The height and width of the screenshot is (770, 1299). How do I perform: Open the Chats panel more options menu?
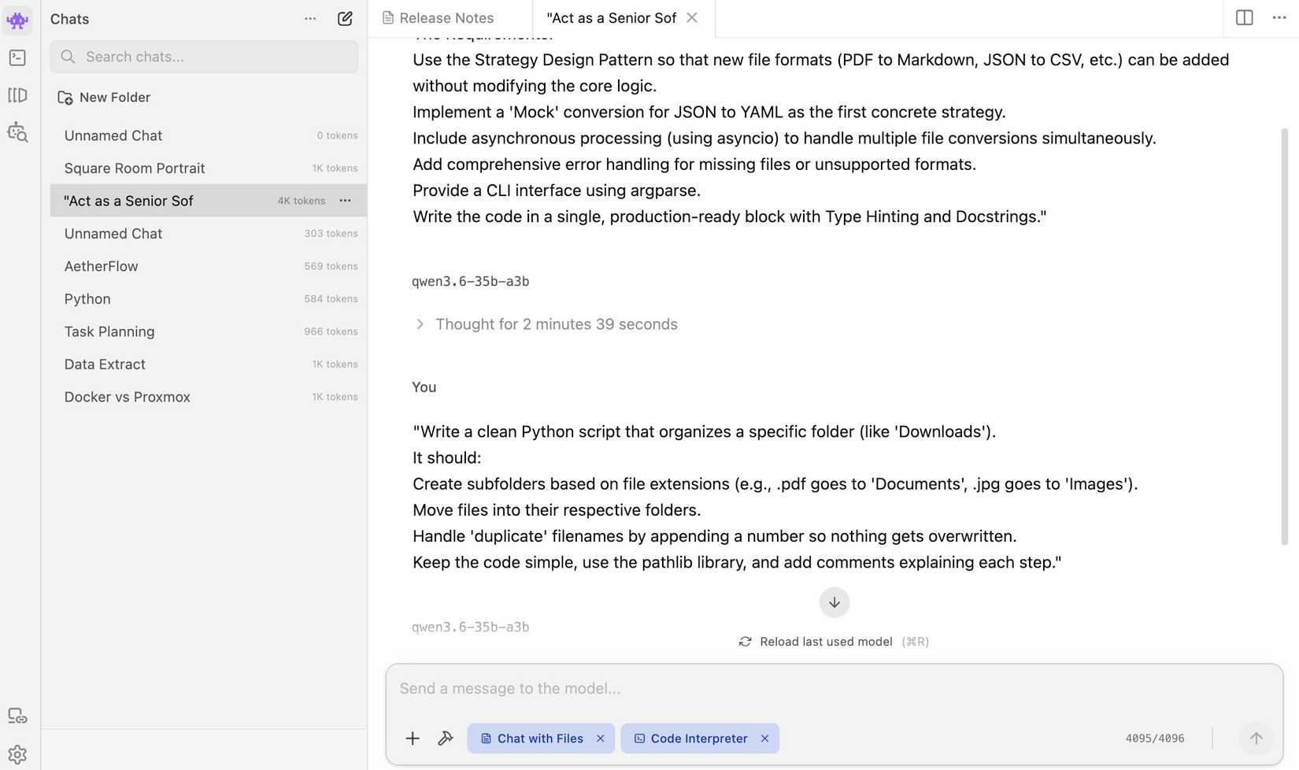coord(310,19)
